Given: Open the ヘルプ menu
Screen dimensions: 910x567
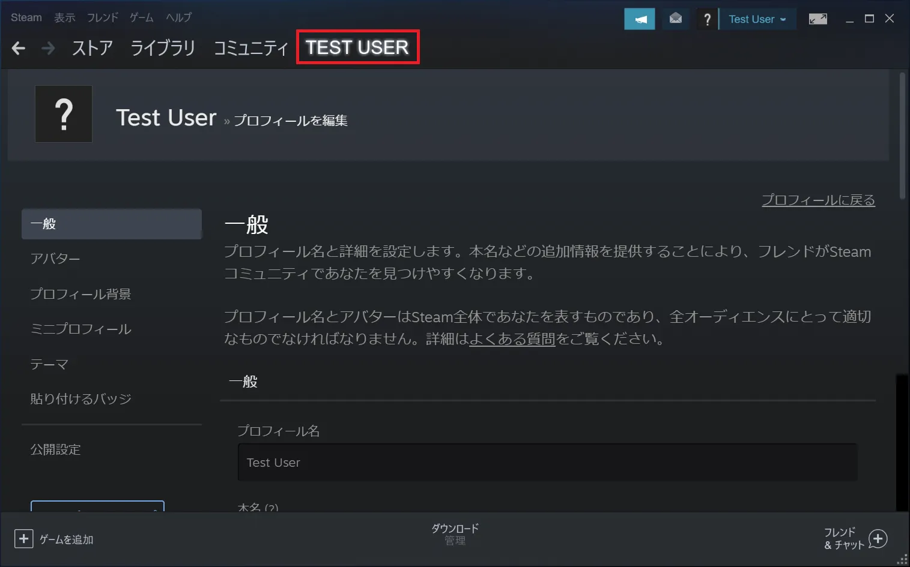Looking at the screenshot, I should click(179, 17).
